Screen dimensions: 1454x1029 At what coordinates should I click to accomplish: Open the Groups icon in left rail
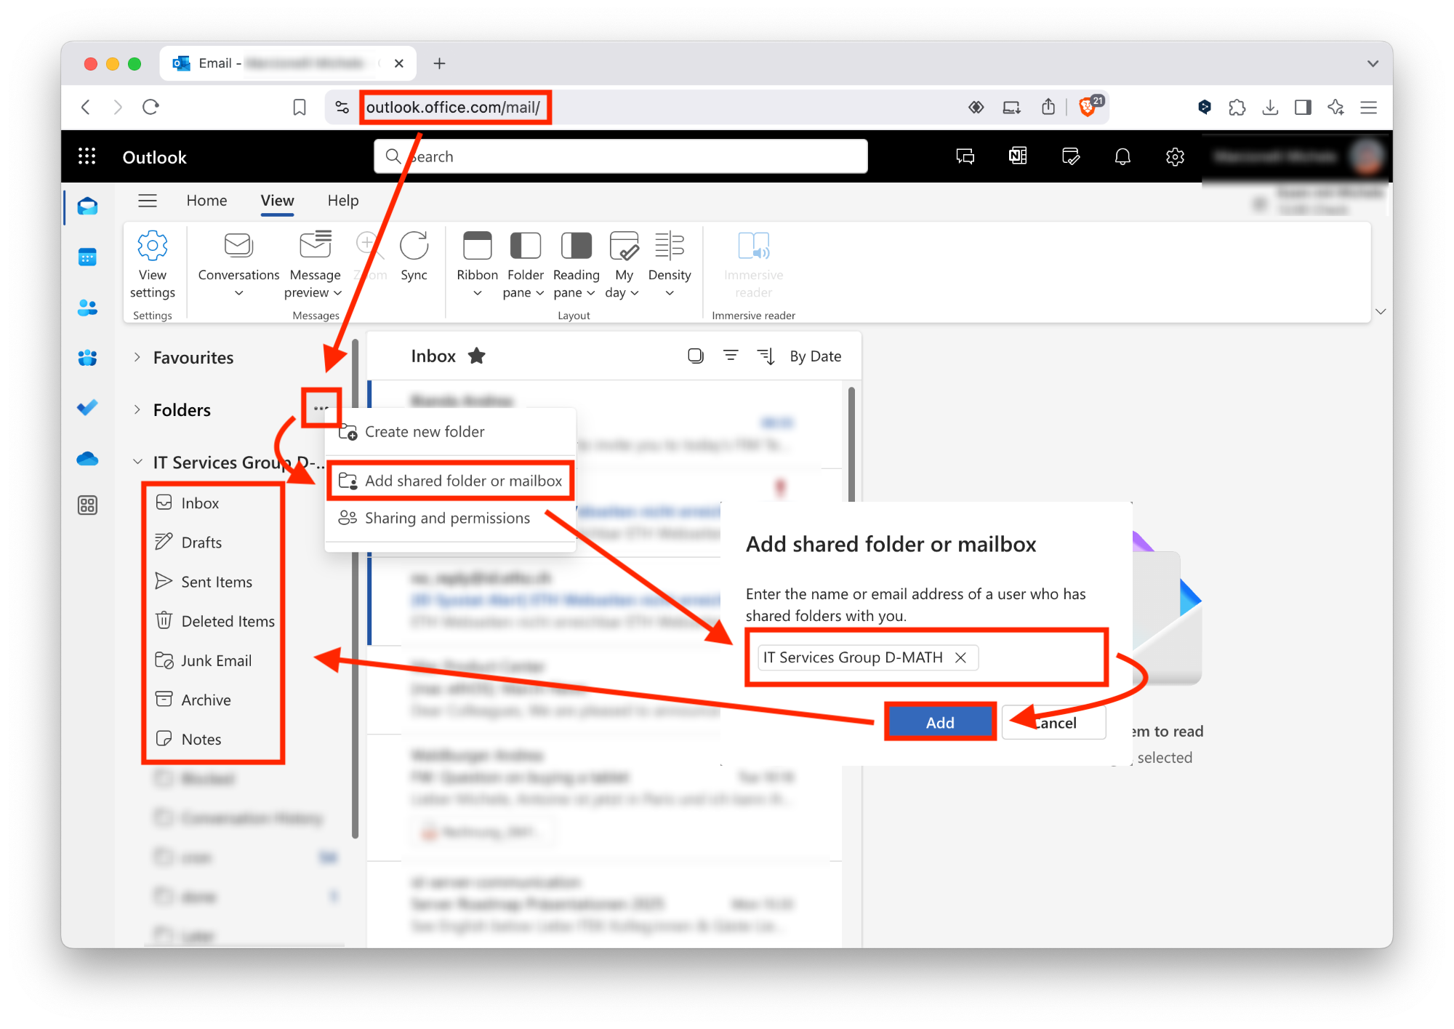(x=87, y=358)
